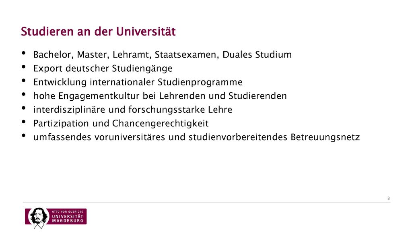Viewport: 412px width, 232px height.
Task: Click the text Entwicklung internationaler Studienprogramme
Action: click(x=138, y=82)
